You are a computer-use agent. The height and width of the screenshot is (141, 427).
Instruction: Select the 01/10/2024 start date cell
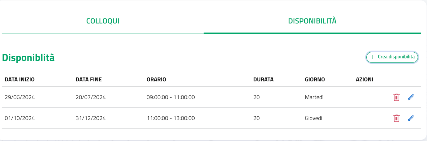(x=20, y=118)
